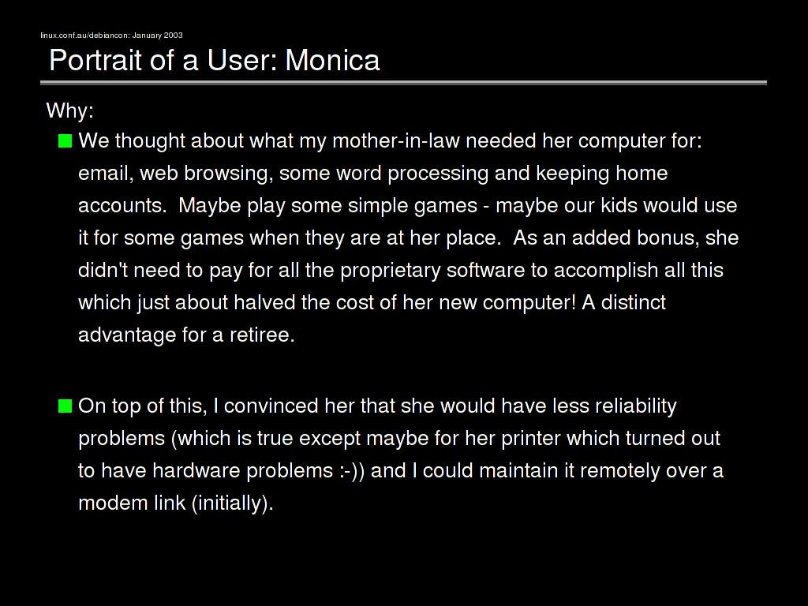Select the slide title "Portrait of a User: Monica"
Image resolution: width=808 pixels, height=606 pixels.
point(215,60)
